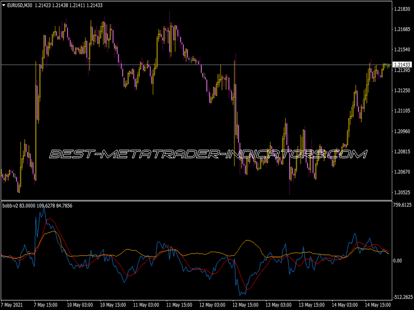The width and height of the screenshot is (414, 310).
Task: Click the 1.20670 price axis label
Action: click(x=402, y=172)
